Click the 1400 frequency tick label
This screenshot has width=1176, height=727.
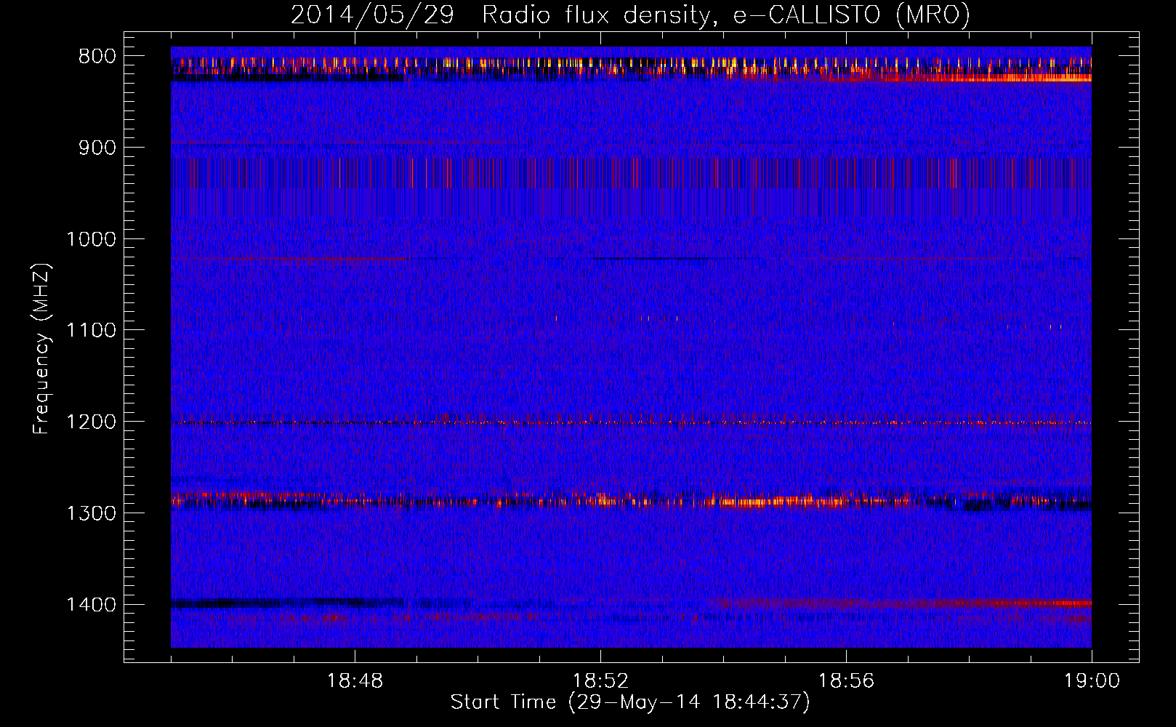point(91,605)
